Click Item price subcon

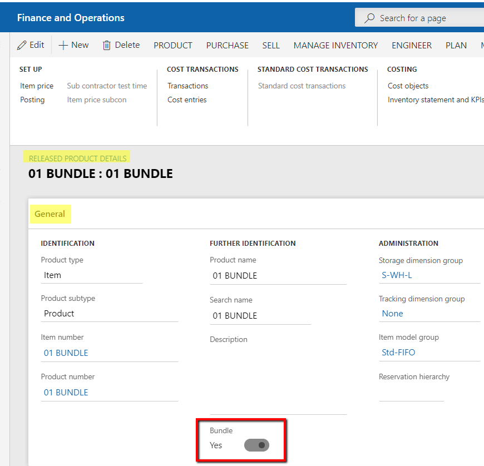click(x=97, y=100)
